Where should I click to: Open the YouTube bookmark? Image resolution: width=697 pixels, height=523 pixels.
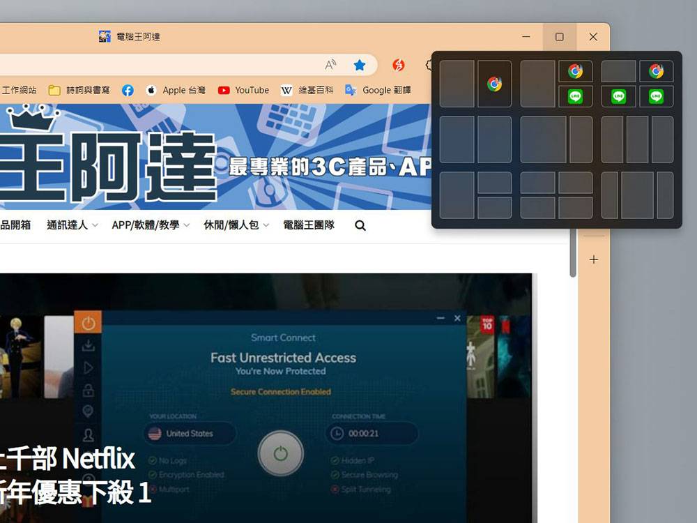pyautogui.click(x=243, y=90)
